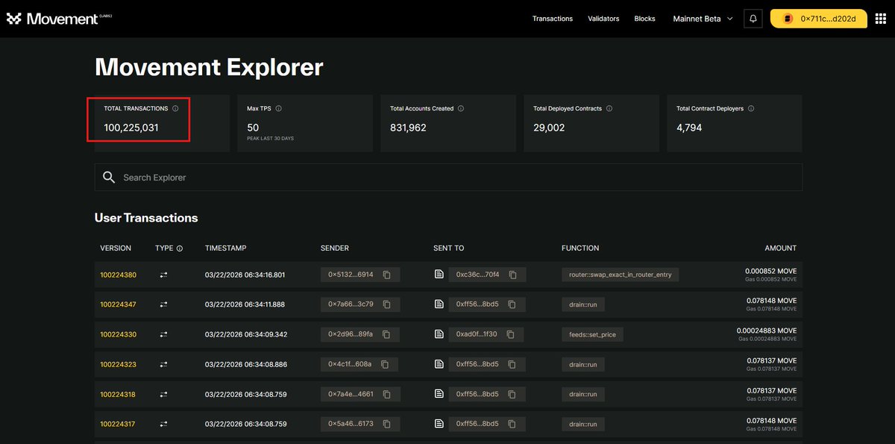
Task: Click the Total Accounts Created value 831,962
Action: pyautogui.click(x=408, y=128)
